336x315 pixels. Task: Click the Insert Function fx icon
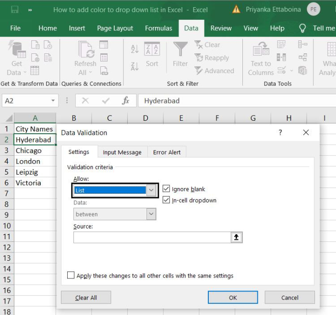click(126, 101)
